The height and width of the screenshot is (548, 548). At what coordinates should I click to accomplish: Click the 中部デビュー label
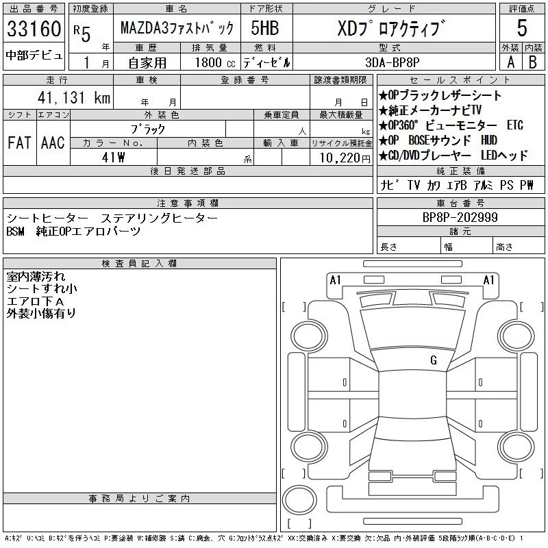point(34,55)
